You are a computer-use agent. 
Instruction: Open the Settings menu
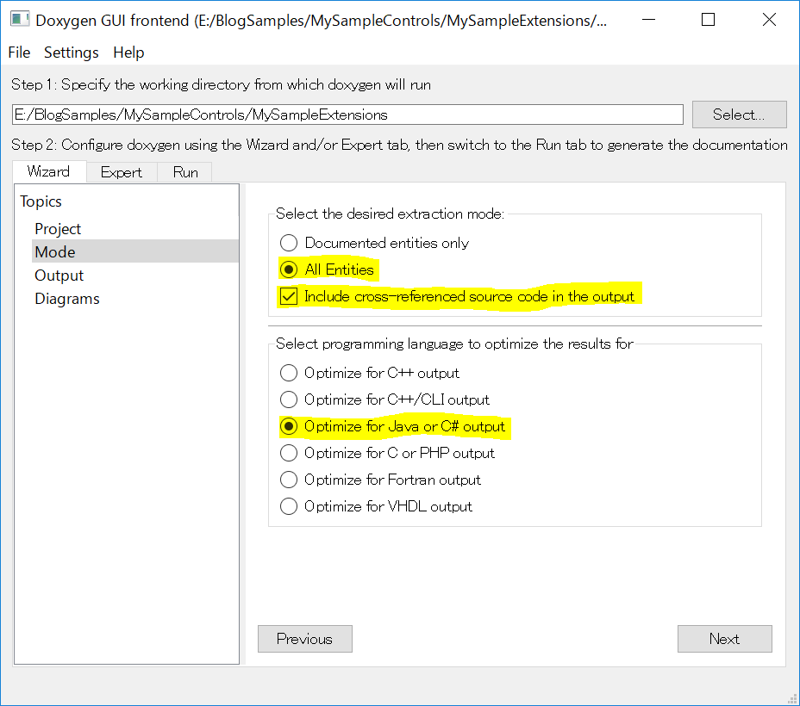click(x=71, y=53)
